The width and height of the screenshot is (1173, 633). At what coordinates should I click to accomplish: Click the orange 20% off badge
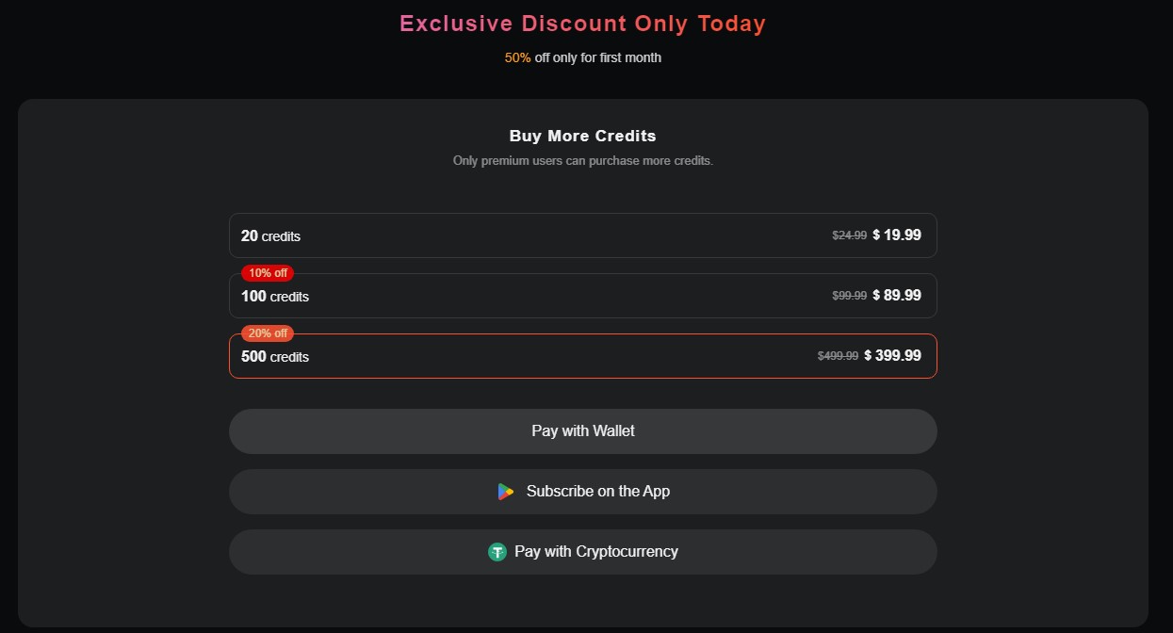pyautogui.click(x=268, y=333)
